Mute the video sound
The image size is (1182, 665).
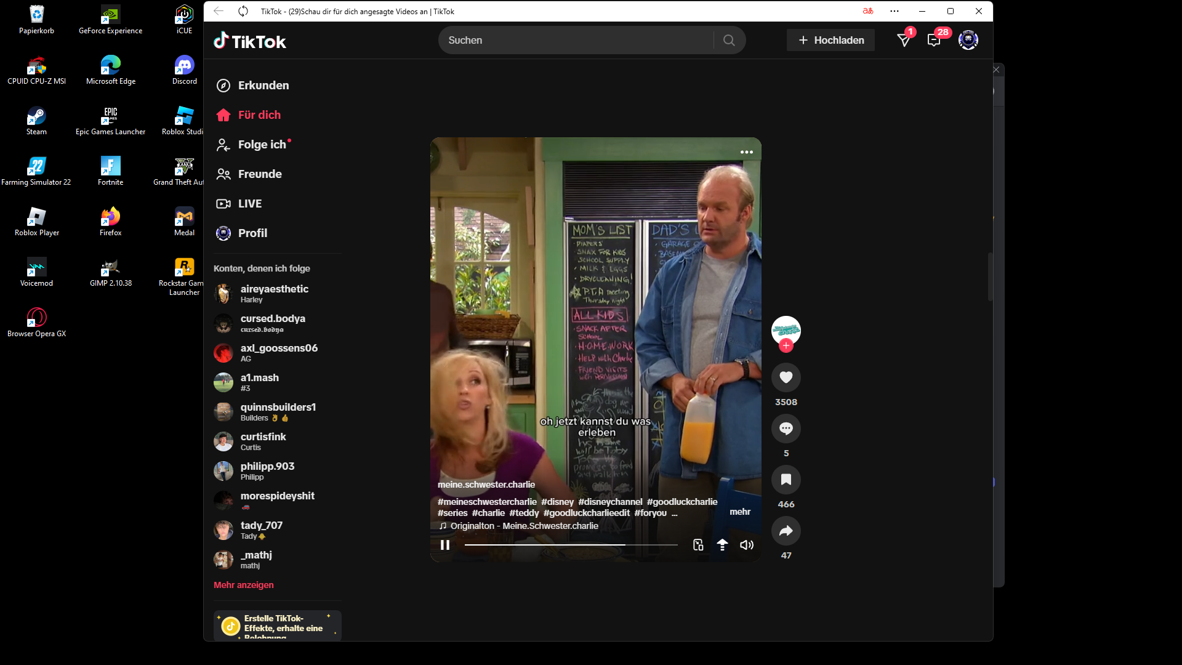pos(747,545)
